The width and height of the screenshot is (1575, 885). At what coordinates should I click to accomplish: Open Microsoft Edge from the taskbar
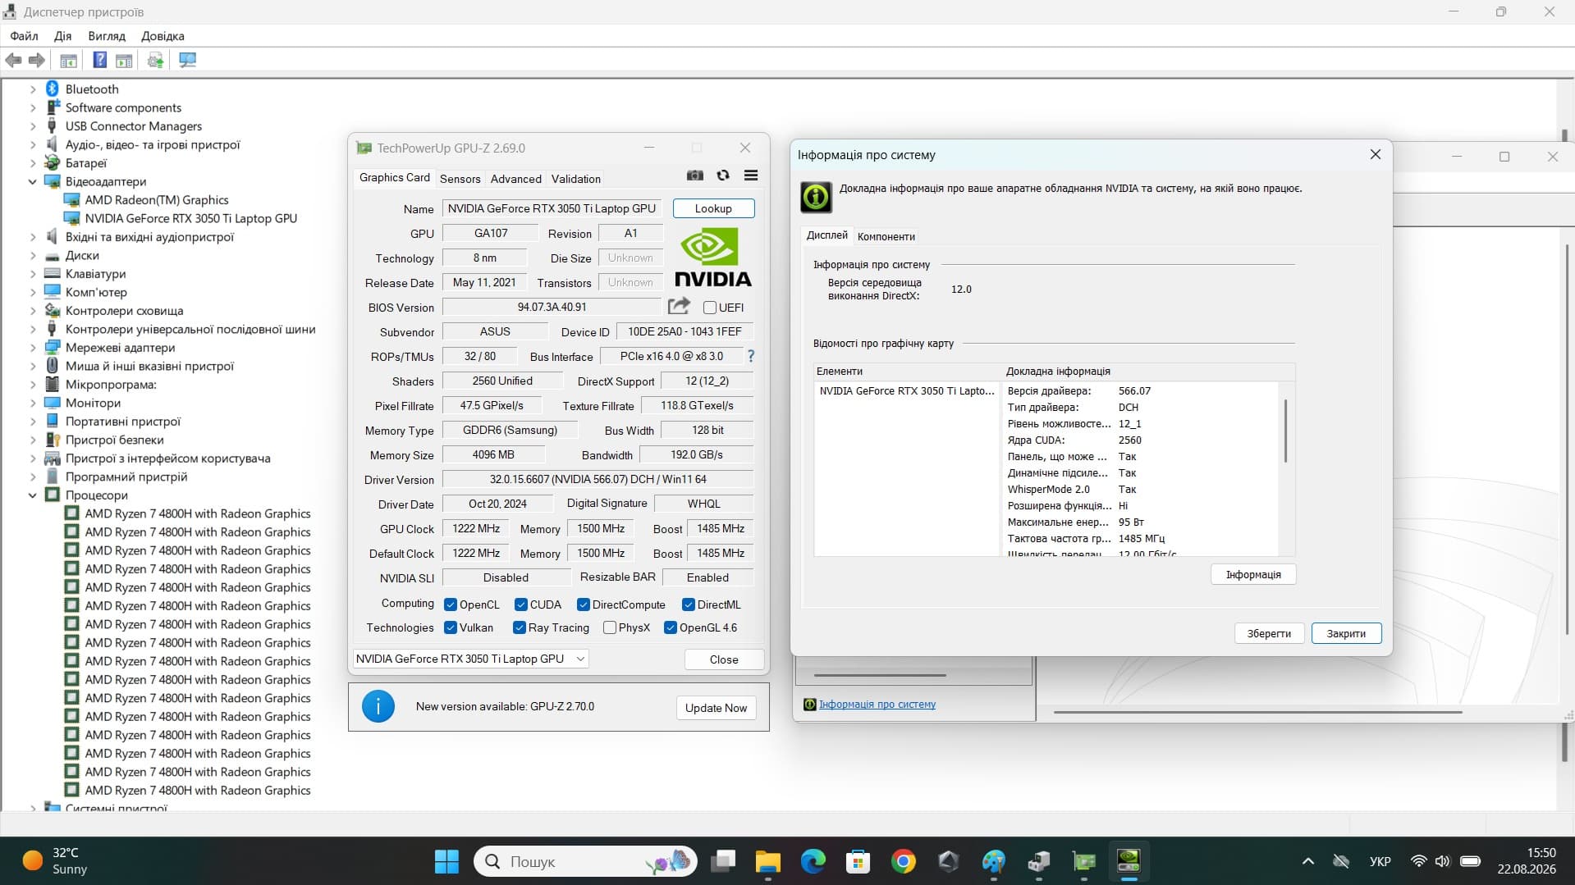(x=813, y=861)
